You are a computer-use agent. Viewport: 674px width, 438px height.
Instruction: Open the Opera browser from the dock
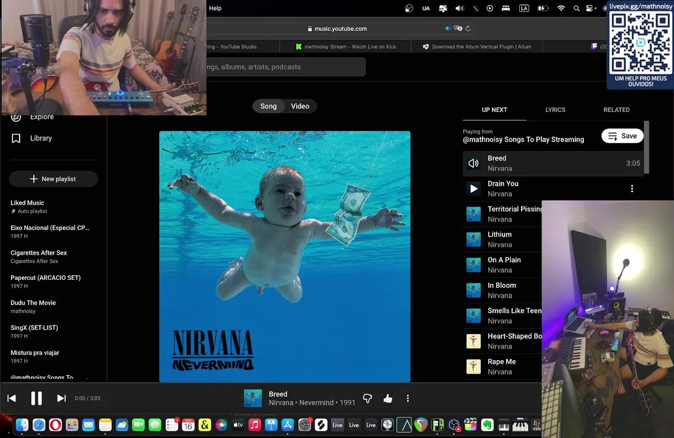(55, 425)
